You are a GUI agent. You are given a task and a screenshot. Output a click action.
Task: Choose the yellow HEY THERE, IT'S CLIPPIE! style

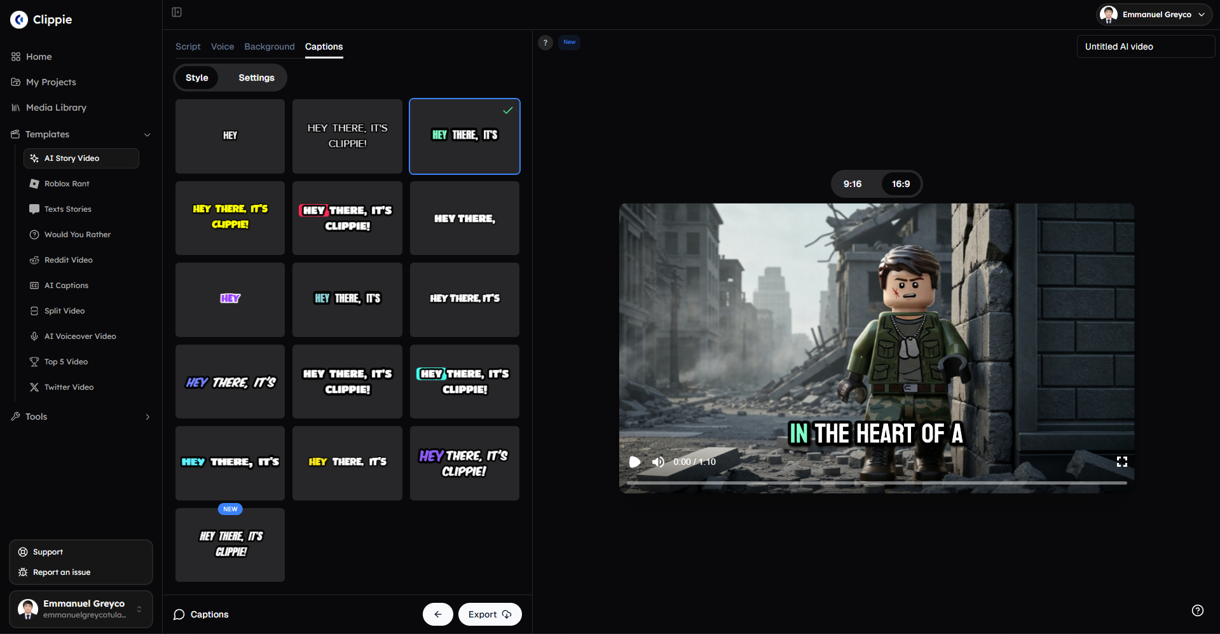[x=230, y=218]
